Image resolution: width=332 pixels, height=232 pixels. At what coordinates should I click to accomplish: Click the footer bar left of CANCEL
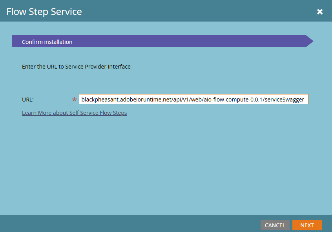[130, 224]
